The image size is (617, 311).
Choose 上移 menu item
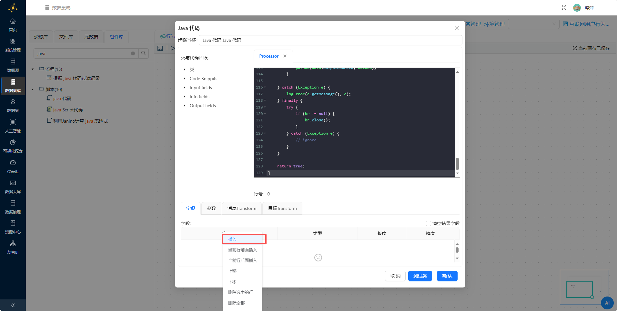pyautogui.click(x=243, y=271)
